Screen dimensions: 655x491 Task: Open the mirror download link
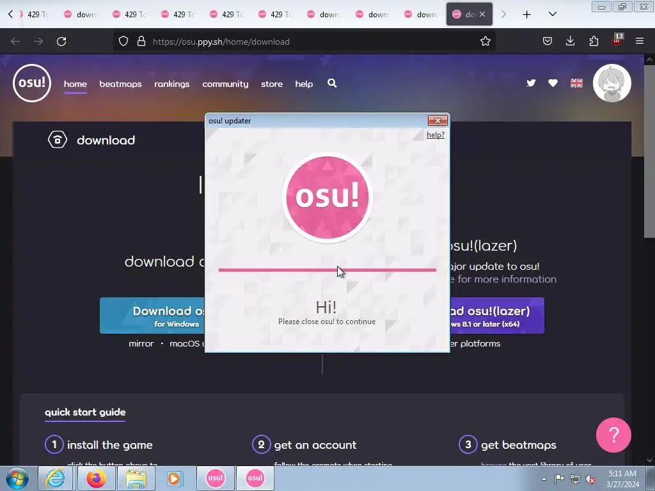click(x=141, y=343)
